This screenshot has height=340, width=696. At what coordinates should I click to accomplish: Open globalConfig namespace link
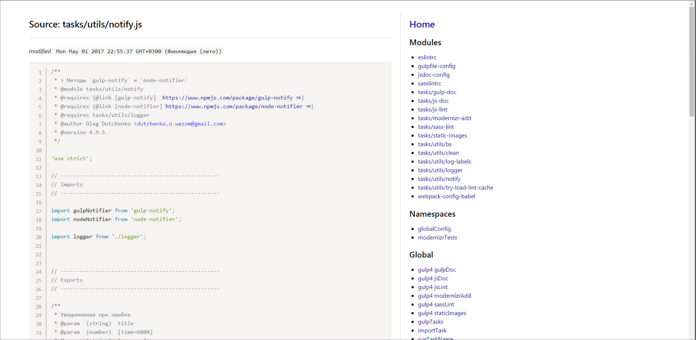[434, 229]
